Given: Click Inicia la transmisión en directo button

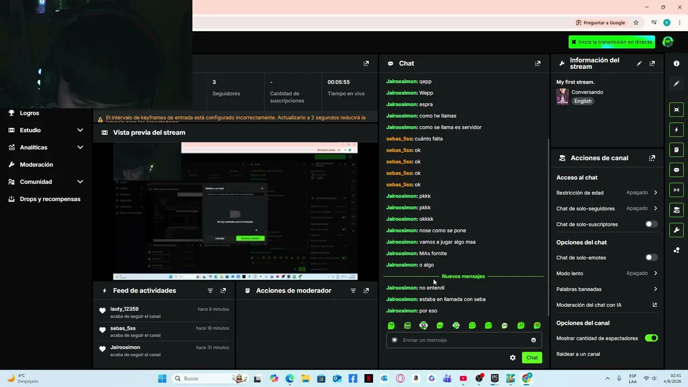Looking at the screenshot, I should pos(612,42).
